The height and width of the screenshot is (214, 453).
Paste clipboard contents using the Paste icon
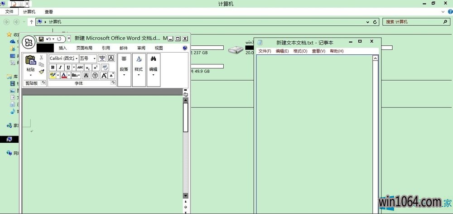31,60
